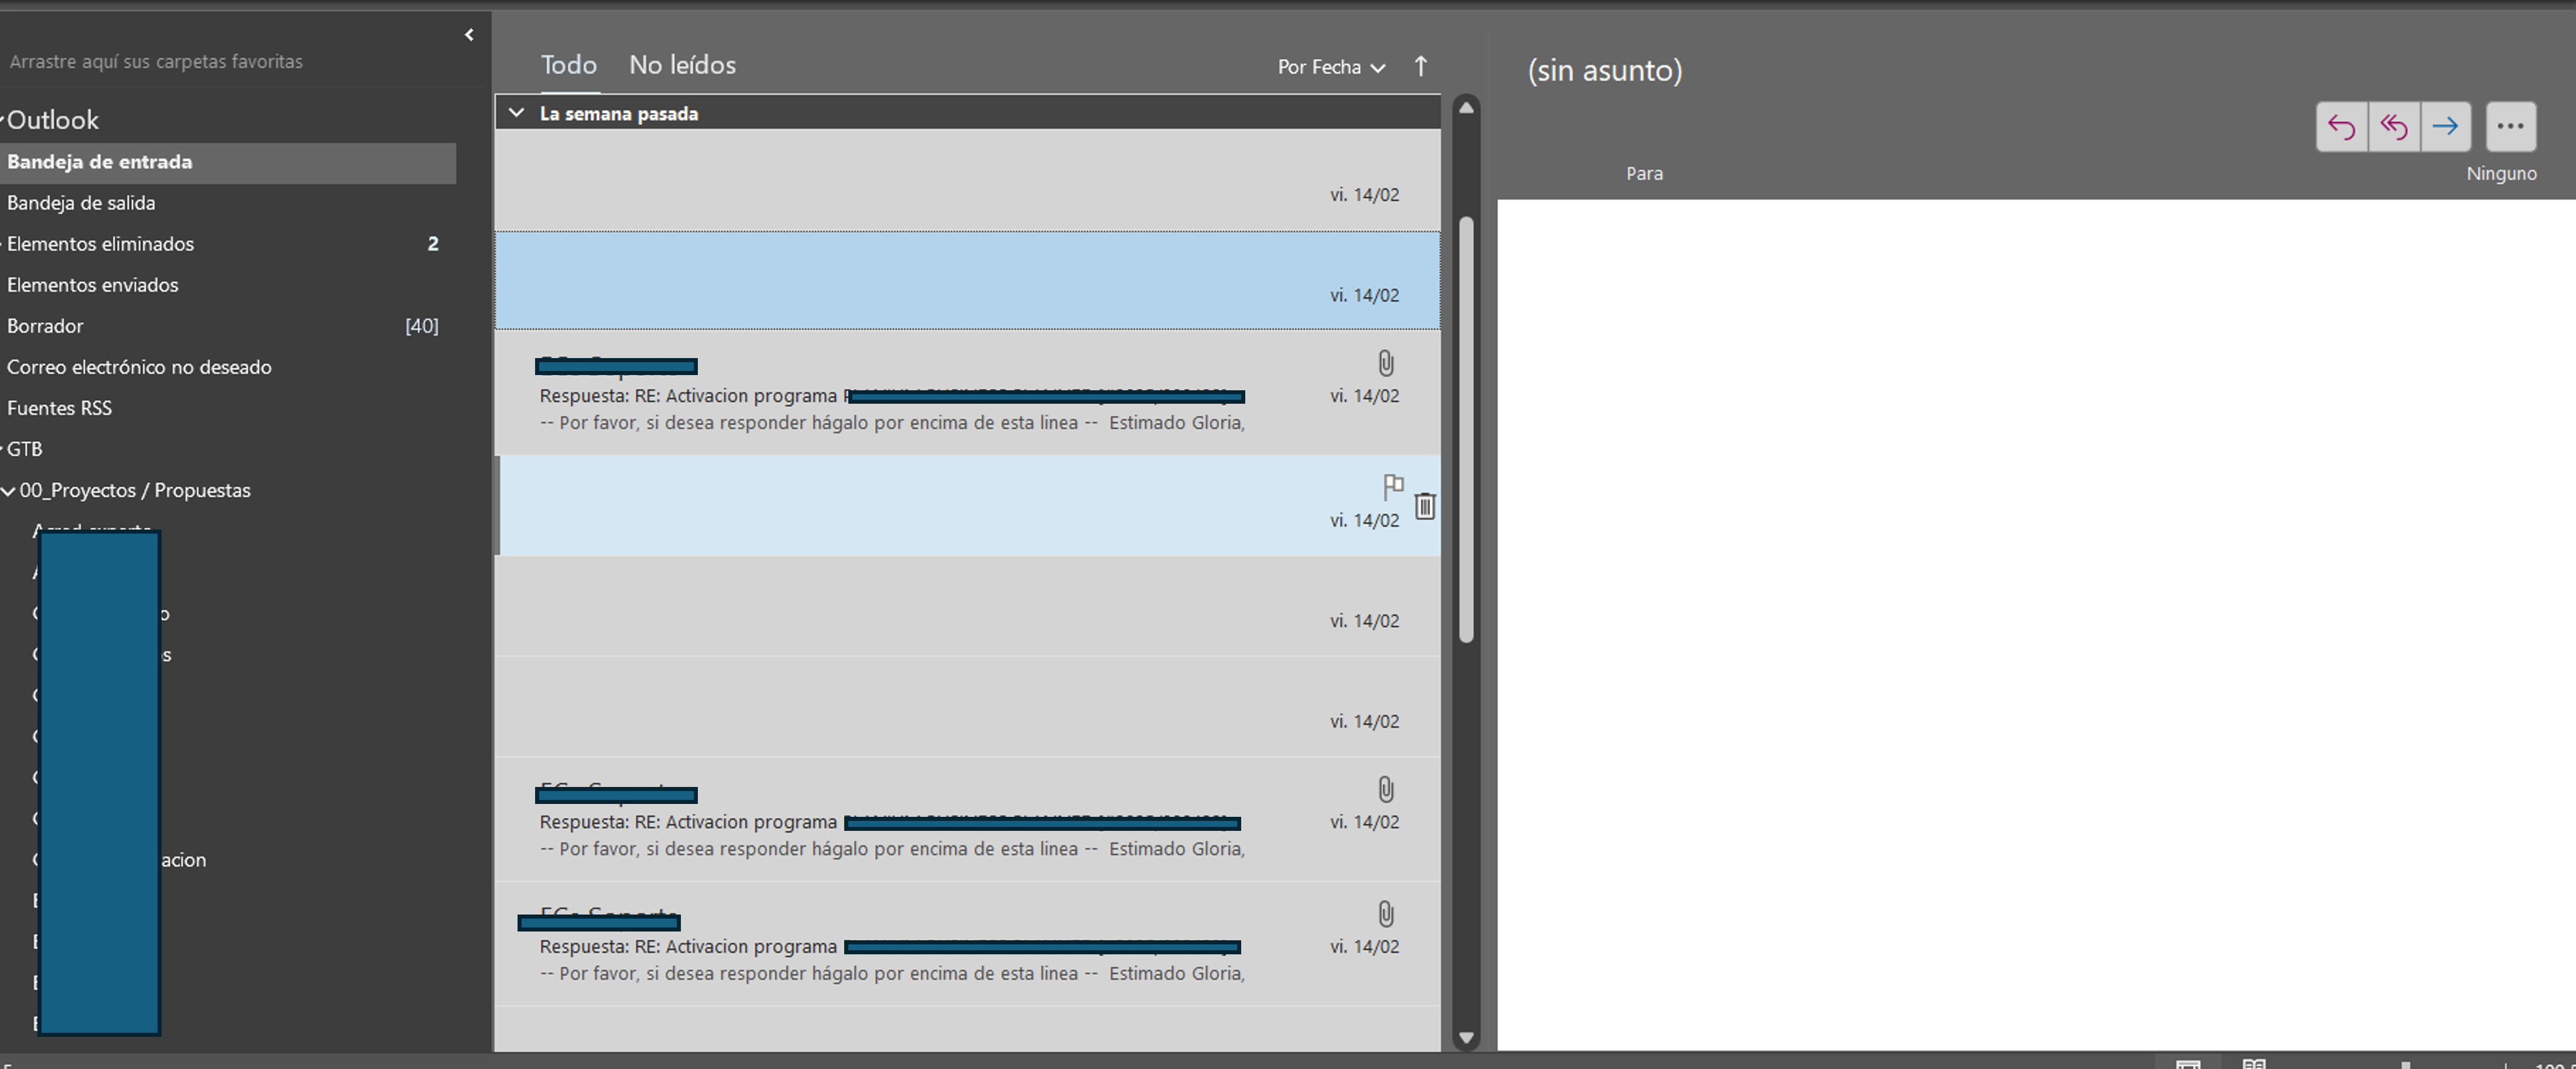Open Bandeja de entrada folder

click(228, 162)
